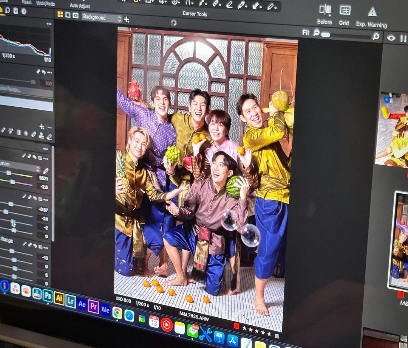
Task: Edit the opacity value field showing 100
Action: coord(46,83)
